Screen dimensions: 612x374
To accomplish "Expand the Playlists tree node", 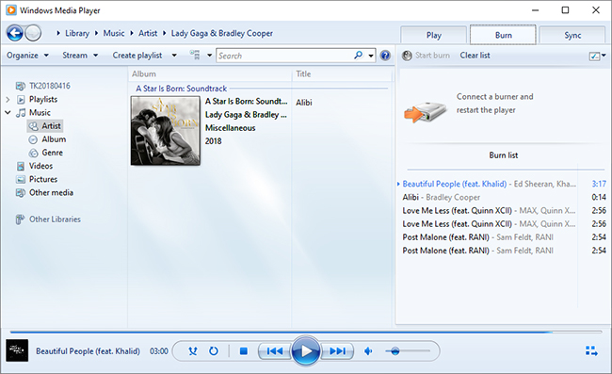I will click(8, 100).
